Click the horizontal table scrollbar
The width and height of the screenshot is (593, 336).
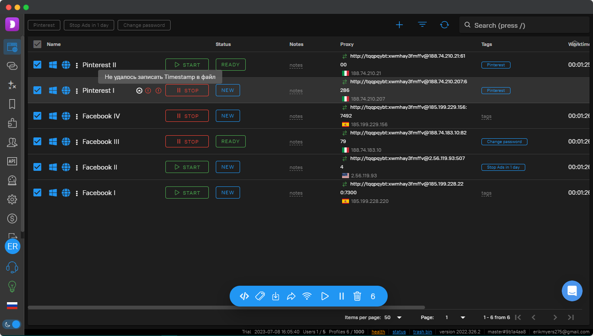[x=226, y=307]
